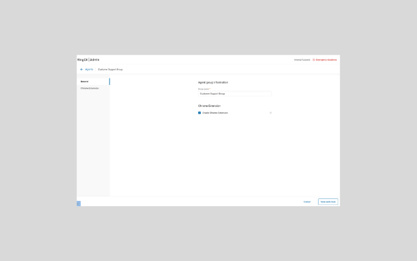Click the Emergency shutdown icon
The height and width of the screenshot is (261, 417).
point(314,60)
